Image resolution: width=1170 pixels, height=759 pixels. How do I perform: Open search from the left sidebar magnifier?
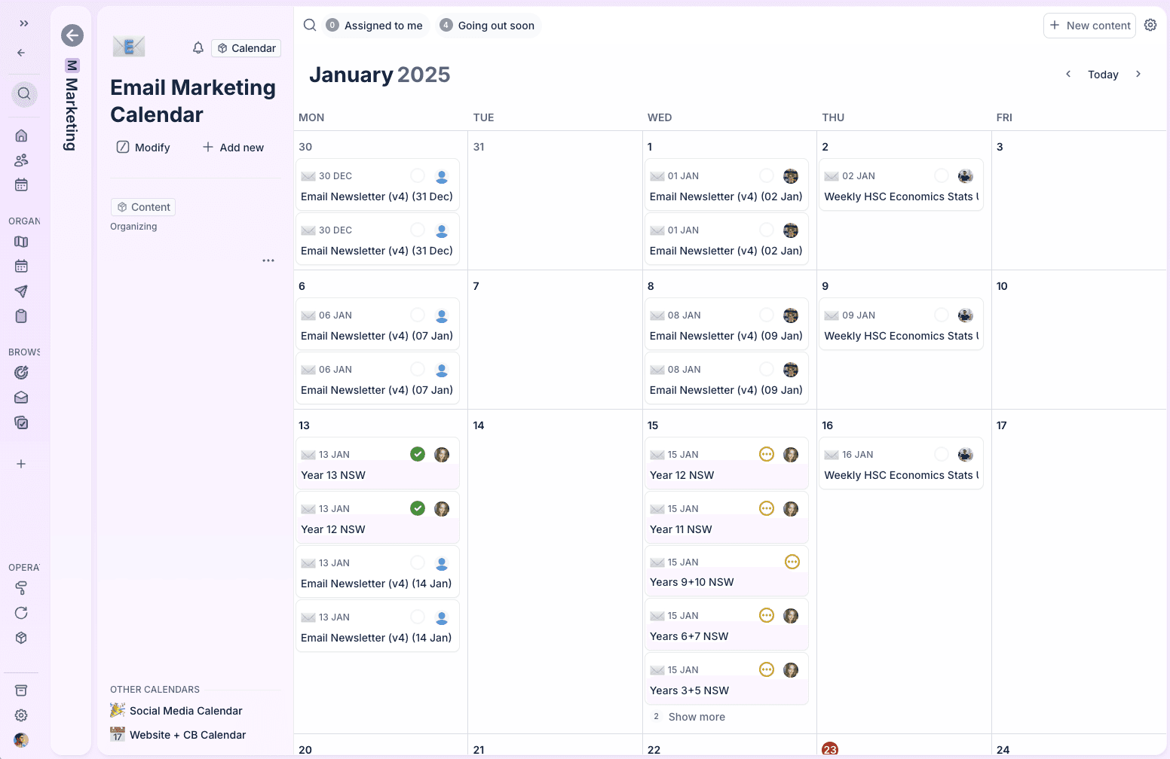pos(24,94)
